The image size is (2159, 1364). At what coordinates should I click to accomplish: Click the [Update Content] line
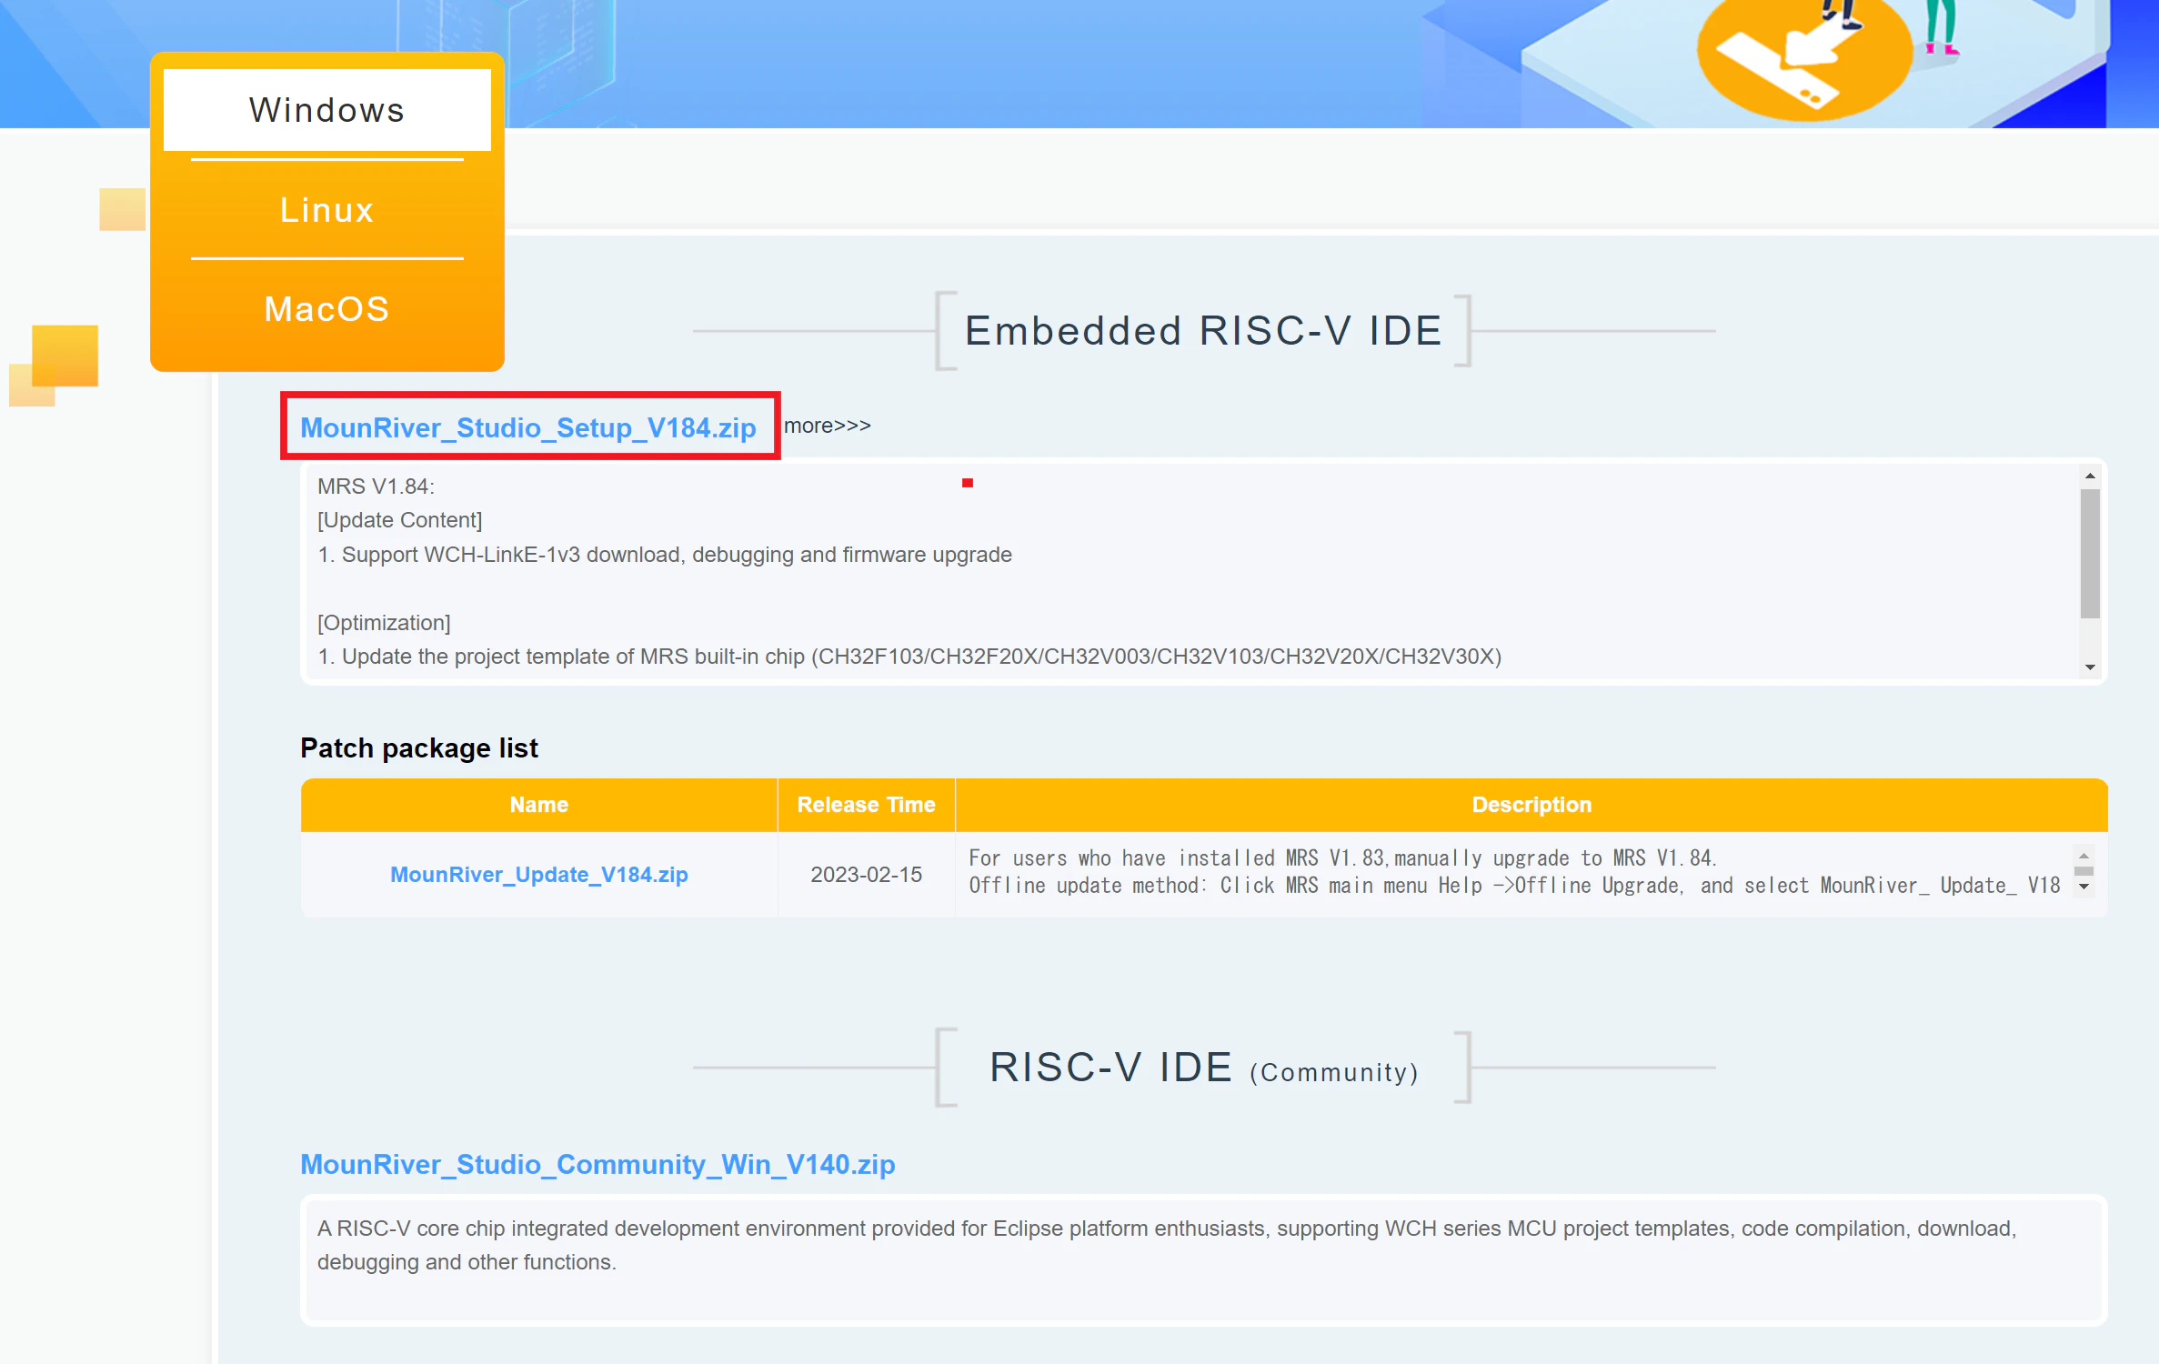tap(399, 520)
